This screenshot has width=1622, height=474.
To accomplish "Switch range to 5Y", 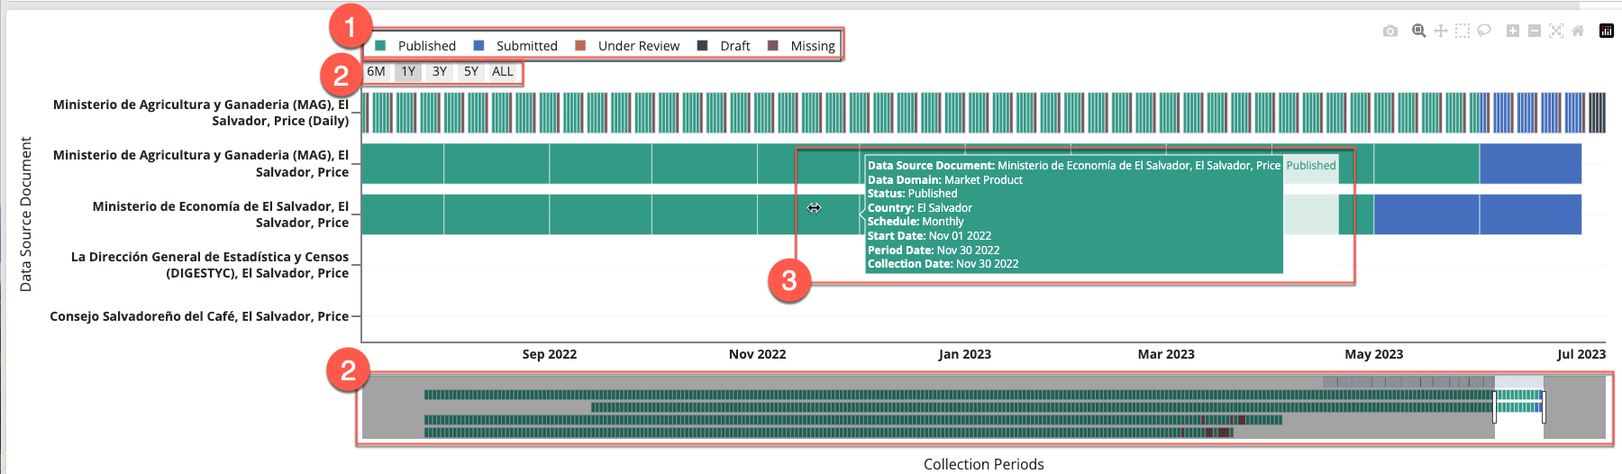I will pos(471,71).
